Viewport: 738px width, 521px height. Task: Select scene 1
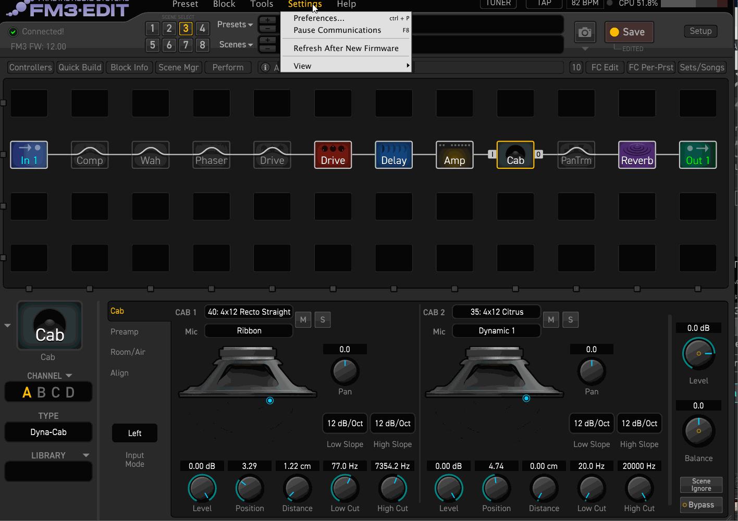pos(152,29)
